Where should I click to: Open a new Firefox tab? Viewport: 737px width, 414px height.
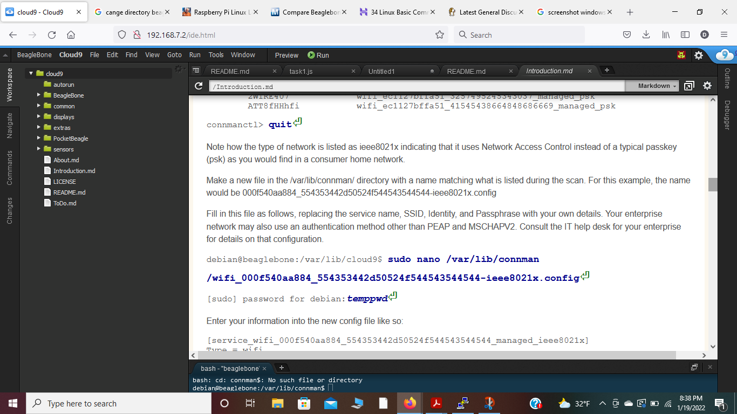coord(630,12)
